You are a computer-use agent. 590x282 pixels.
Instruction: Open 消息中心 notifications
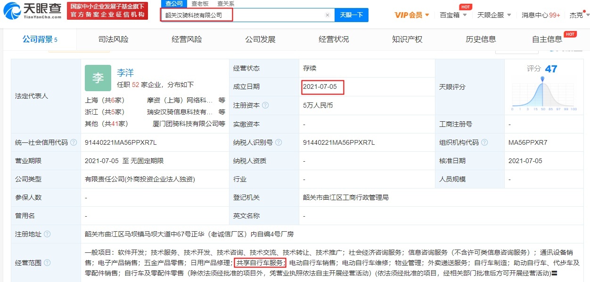click(x=541, y=15)
